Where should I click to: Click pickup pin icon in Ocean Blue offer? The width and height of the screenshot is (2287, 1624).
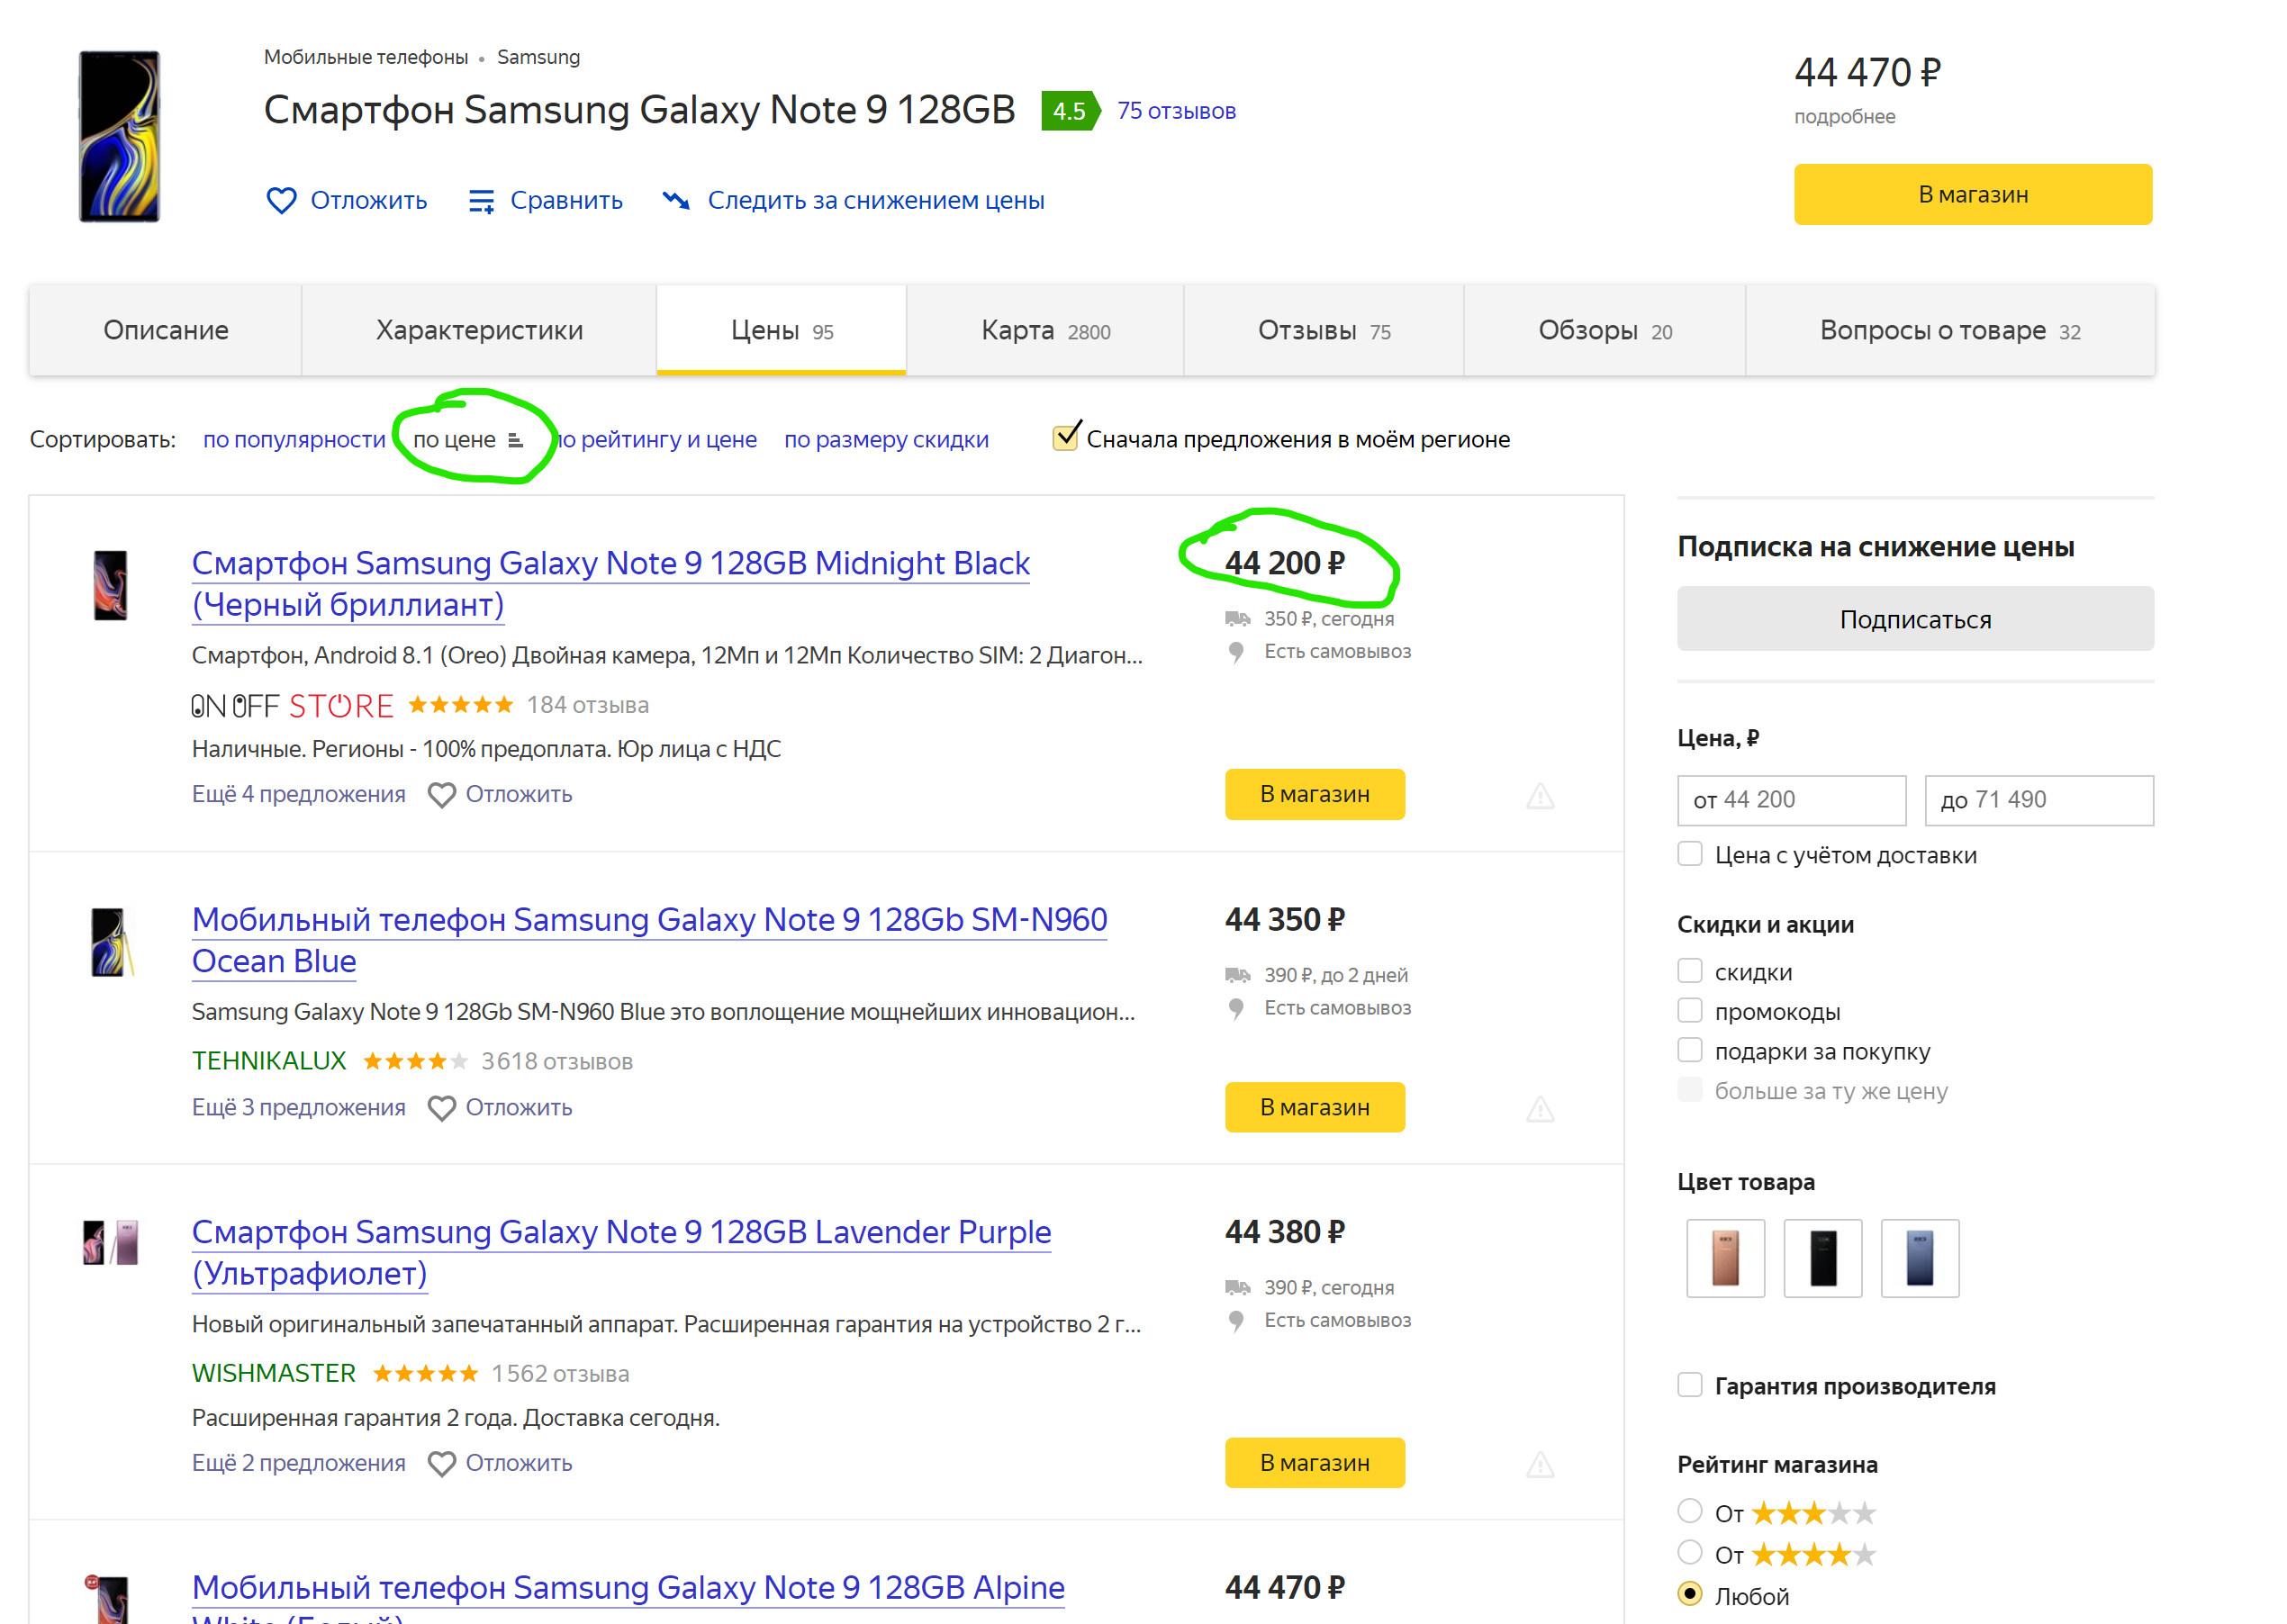click(1236, 1008)
